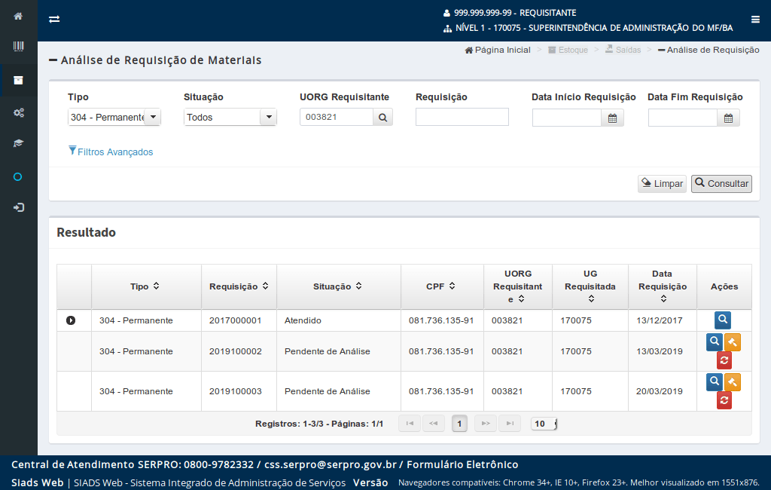Analyze requisition 2019100002 with gavel icon
Viewport: 771px width, 490px height.
732,342
